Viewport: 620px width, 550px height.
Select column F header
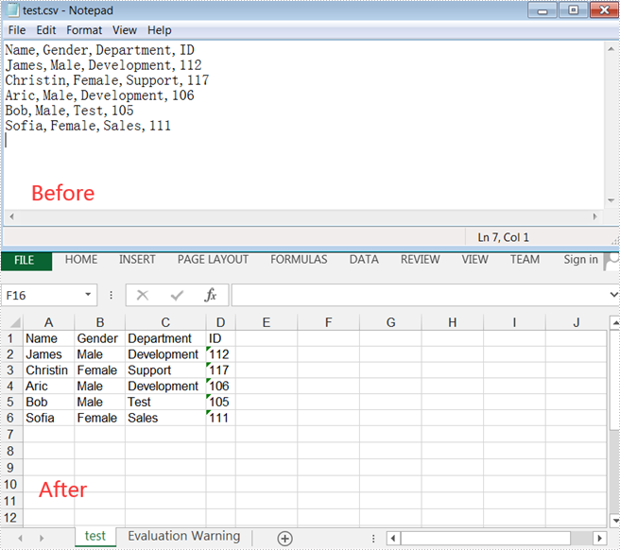[328, 322]
